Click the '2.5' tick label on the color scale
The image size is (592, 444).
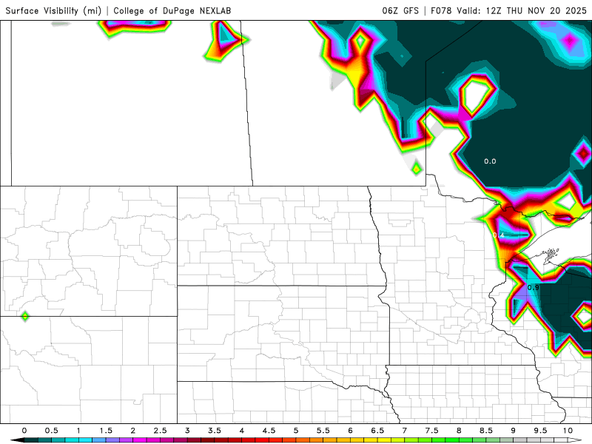[x=160, y=431]
